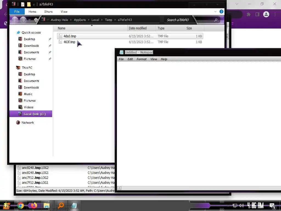Click the search magnifier icon in Explorer
This screenshot has width=281, height=211.
click(216, 20)
